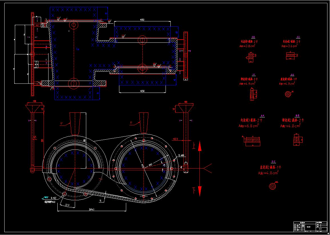Image resolution: width=330 pixels, height=235 pixels.
Task: Click the 'A横2=4.0cm²' area value
Action: [290, 126]
